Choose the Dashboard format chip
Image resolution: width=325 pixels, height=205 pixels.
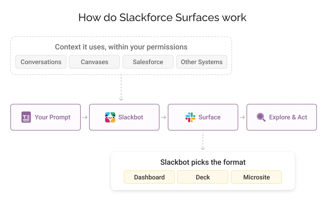point(149,177)
